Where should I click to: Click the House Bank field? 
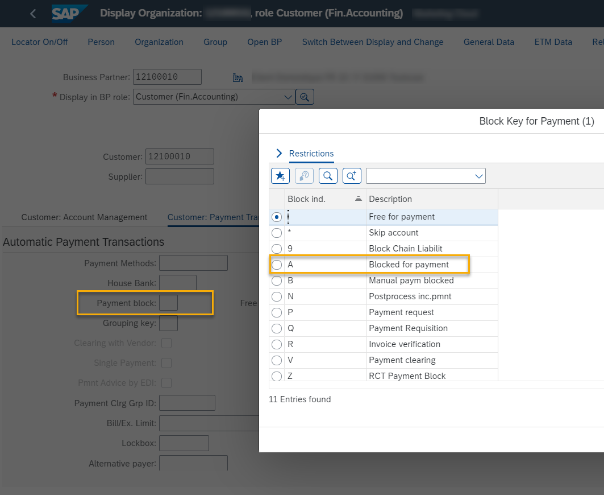pyautogui.click(x=178, y=283)
